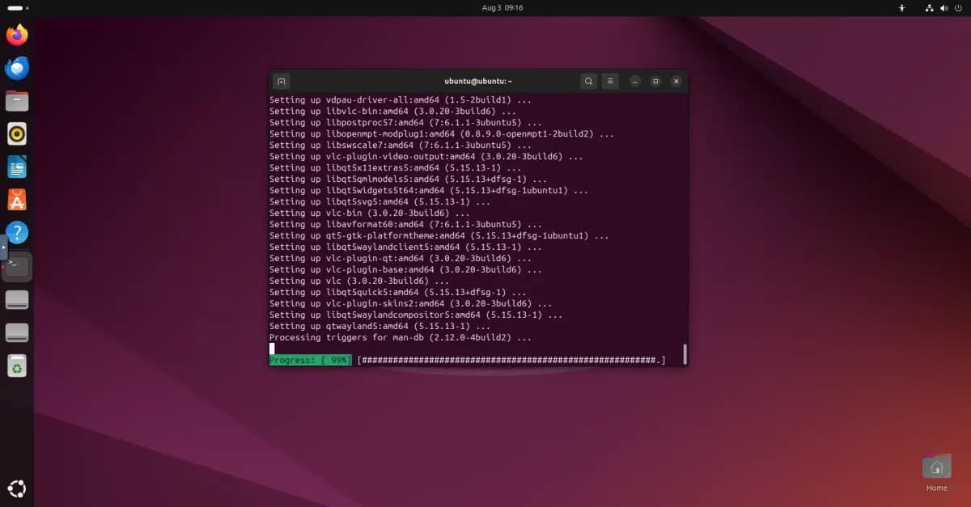
Task: Click the 'Setting up libqt5svg5:amd64' line
Action: coord(379,201)
